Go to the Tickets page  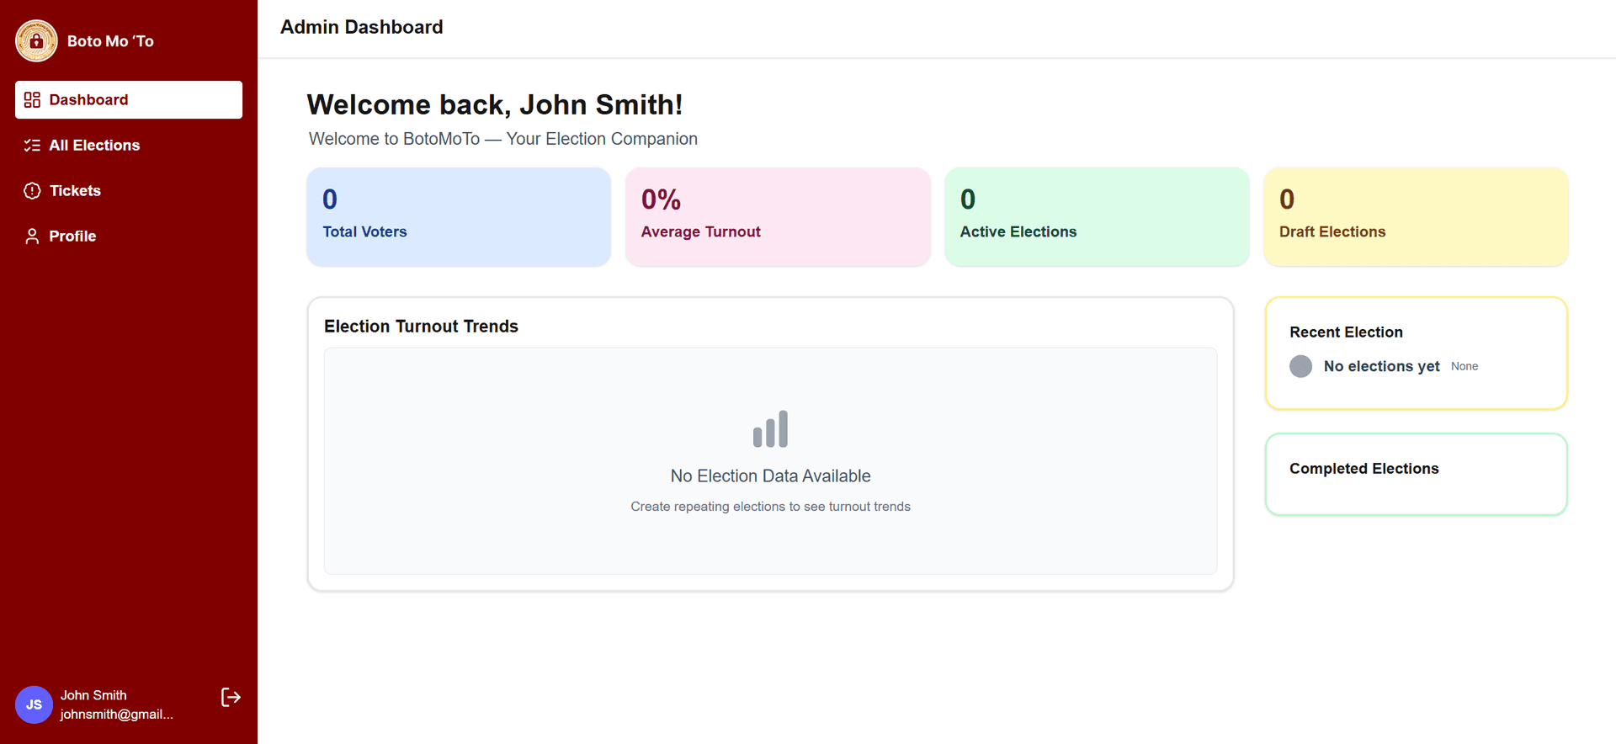coord(75,191)
